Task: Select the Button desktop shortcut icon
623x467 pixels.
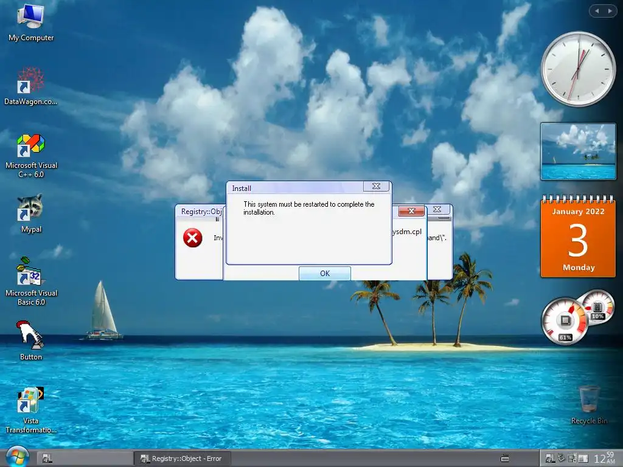Action: tap(30, 341)
